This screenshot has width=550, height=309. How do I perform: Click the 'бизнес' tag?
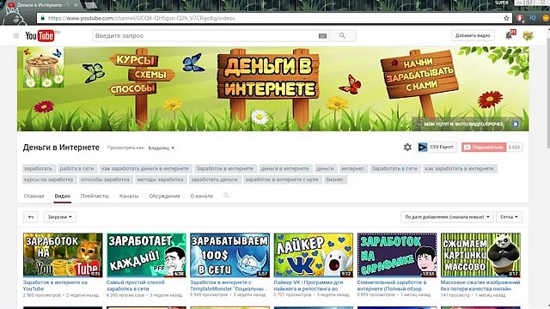[x=334, y=179]
